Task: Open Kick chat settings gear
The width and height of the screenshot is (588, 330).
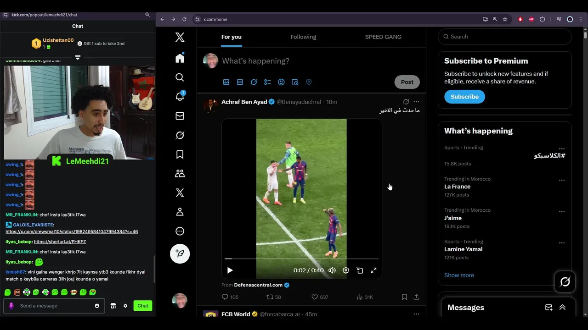Action: [x=125, y=306]
